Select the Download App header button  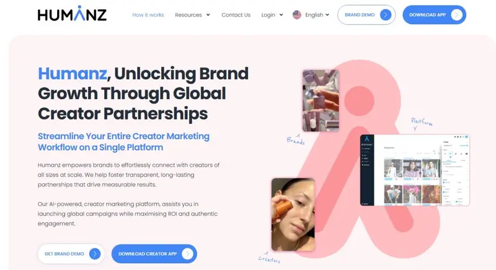[x=435, y=15]
